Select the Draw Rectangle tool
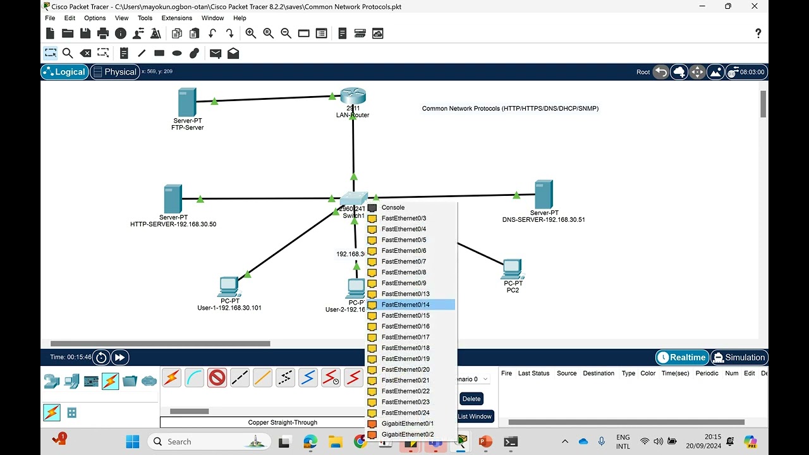The height and width of the screenshot is (455, 809). coord(159,54)
